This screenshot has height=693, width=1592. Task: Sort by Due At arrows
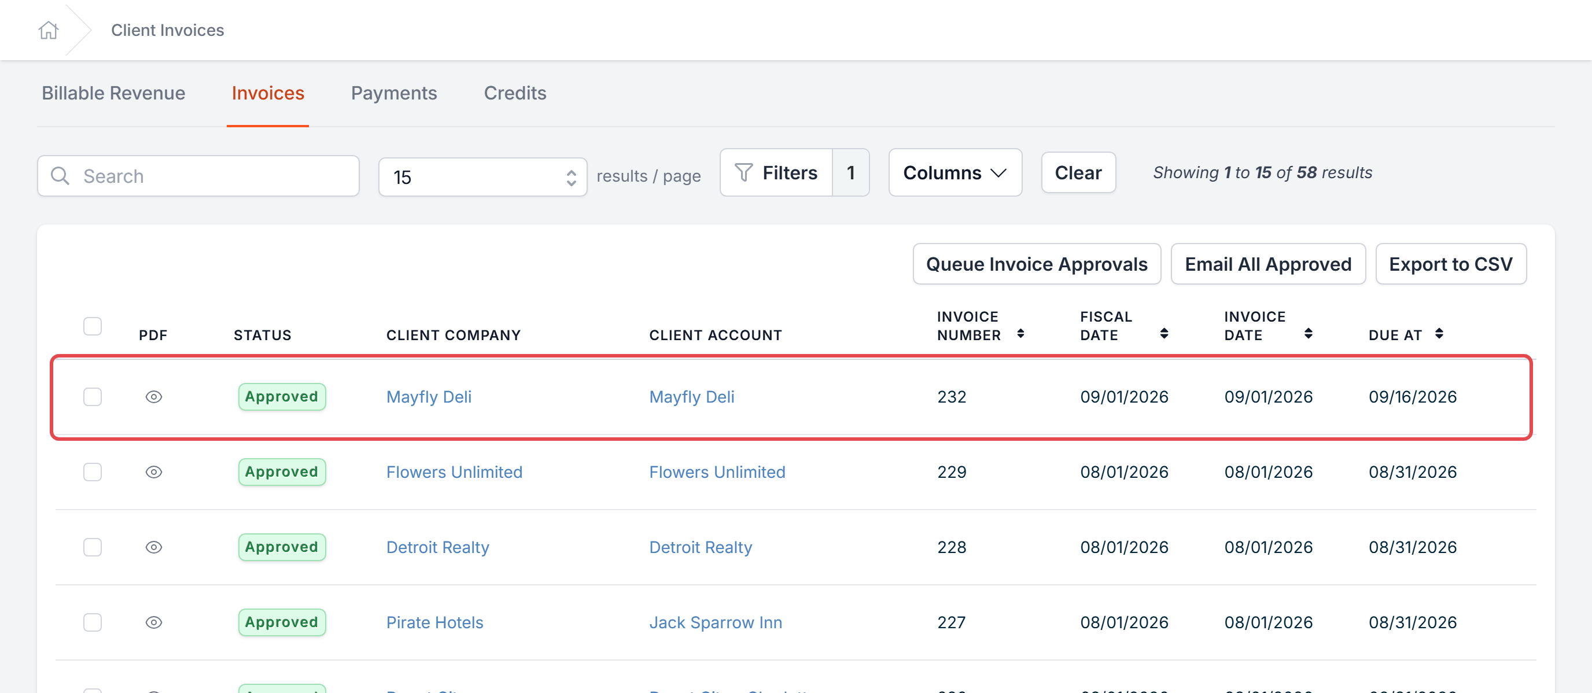tap(1439, 334)
